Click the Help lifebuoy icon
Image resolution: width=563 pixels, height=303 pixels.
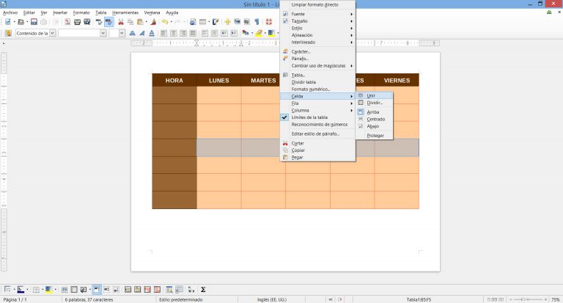pos(268,22)
